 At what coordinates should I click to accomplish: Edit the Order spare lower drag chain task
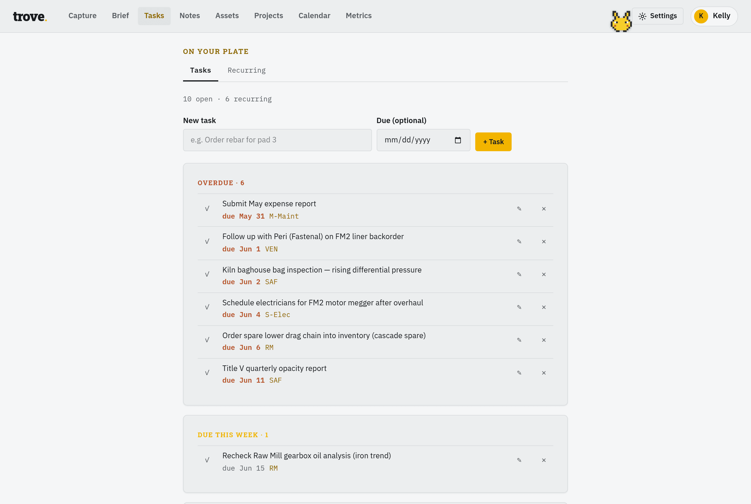point(519,340)
